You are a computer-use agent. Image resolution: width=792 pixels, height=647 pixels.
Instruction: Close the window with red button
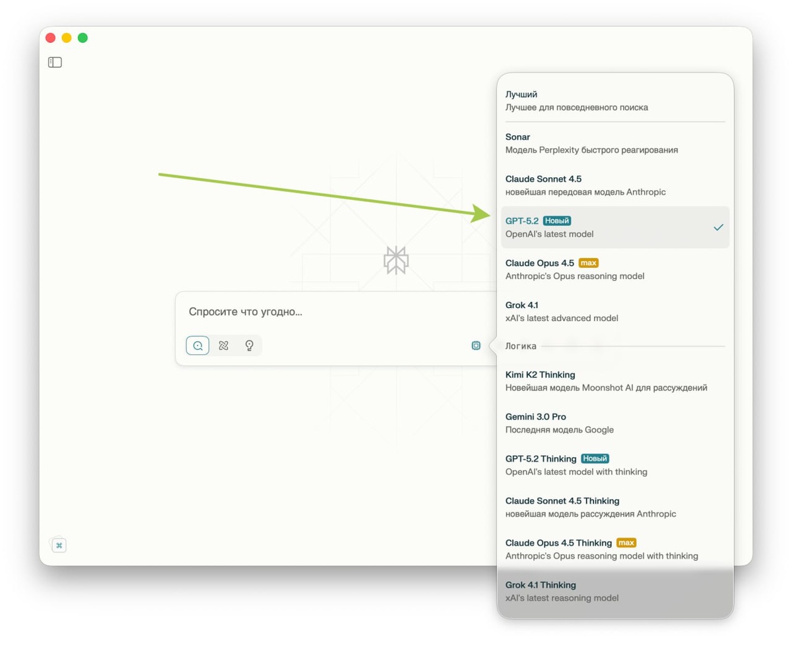[50, 38]
